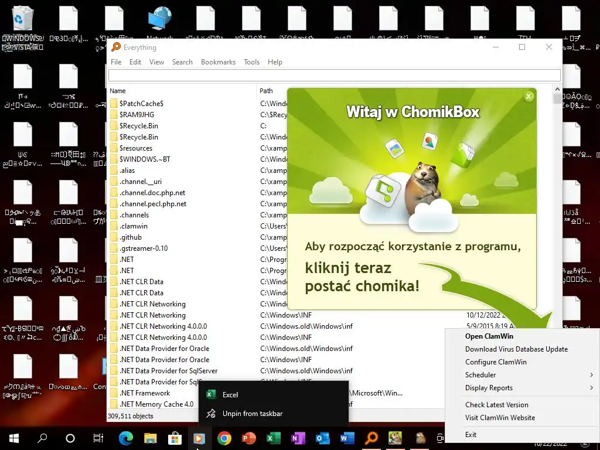Open Google Chrome from the taskbar
The width and height of the screenshot is (600, 450).
(x=224, y=438)
